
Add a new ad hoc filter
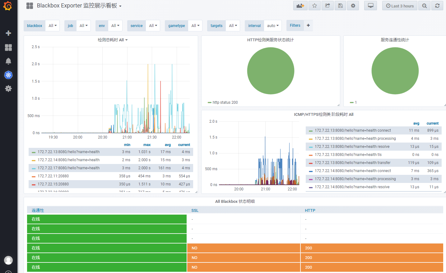point(308,25)
